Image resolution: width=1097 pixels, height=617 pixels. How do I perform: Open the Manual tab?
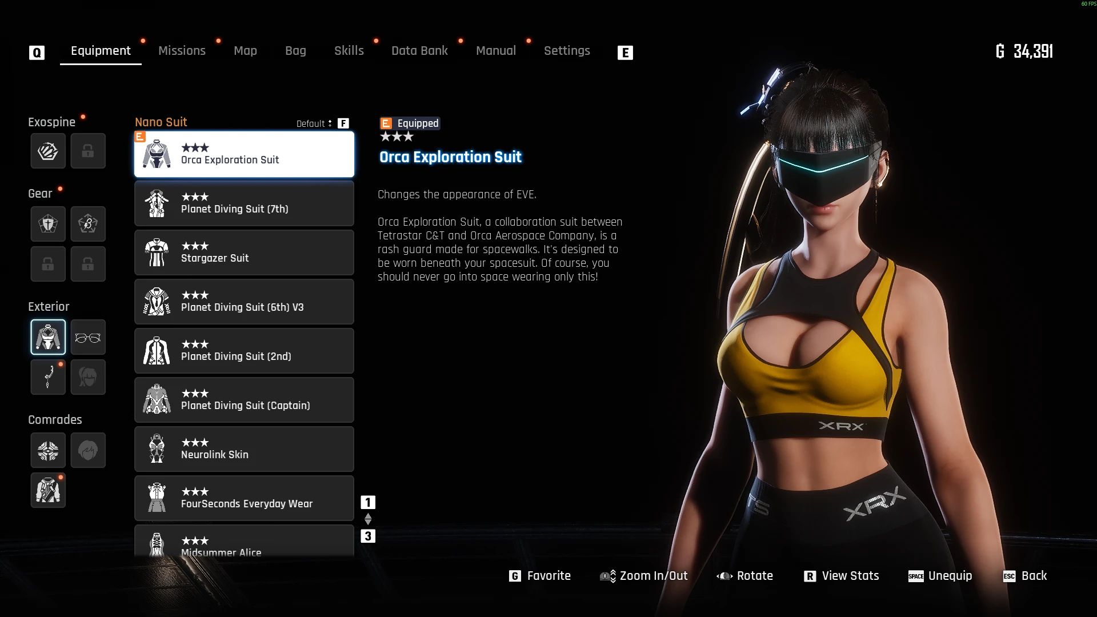click(496, 51)
